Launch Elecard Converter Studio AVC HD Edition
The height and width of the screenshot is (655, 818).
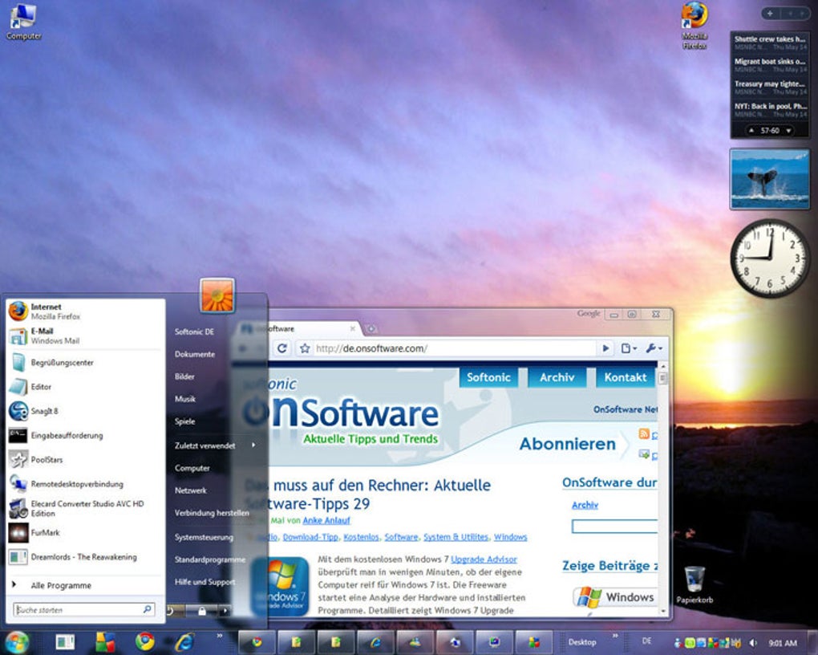[83, 508]
